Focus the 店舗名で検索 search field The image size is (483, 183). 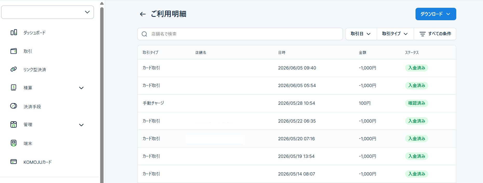tap(240, 34)
